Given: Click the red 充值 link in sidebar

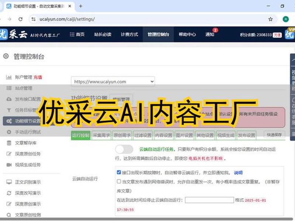Looking at the screenshot, I should click(x=38, y=77).
